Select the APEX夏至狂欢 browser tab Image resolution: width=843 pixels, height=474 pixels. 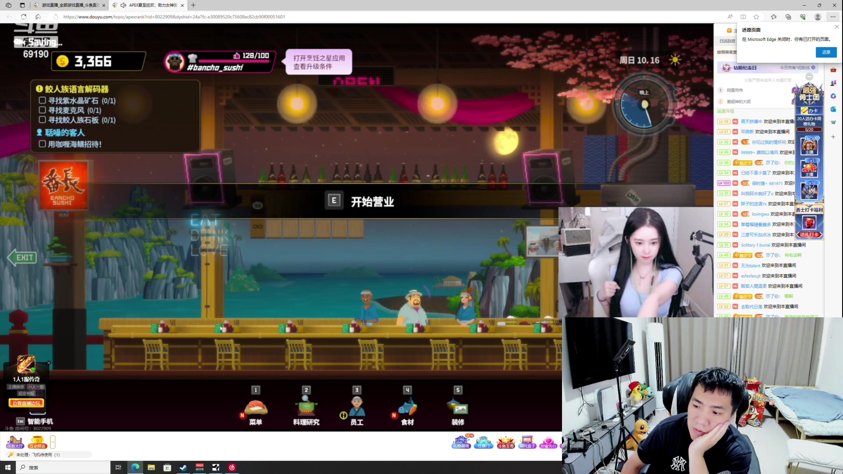[x=148, y=5]
